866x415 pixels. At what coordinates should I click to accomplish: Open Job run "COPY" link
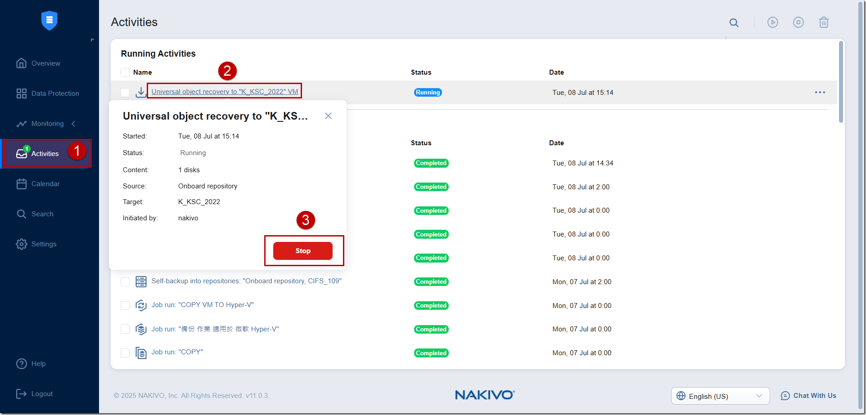177,352
